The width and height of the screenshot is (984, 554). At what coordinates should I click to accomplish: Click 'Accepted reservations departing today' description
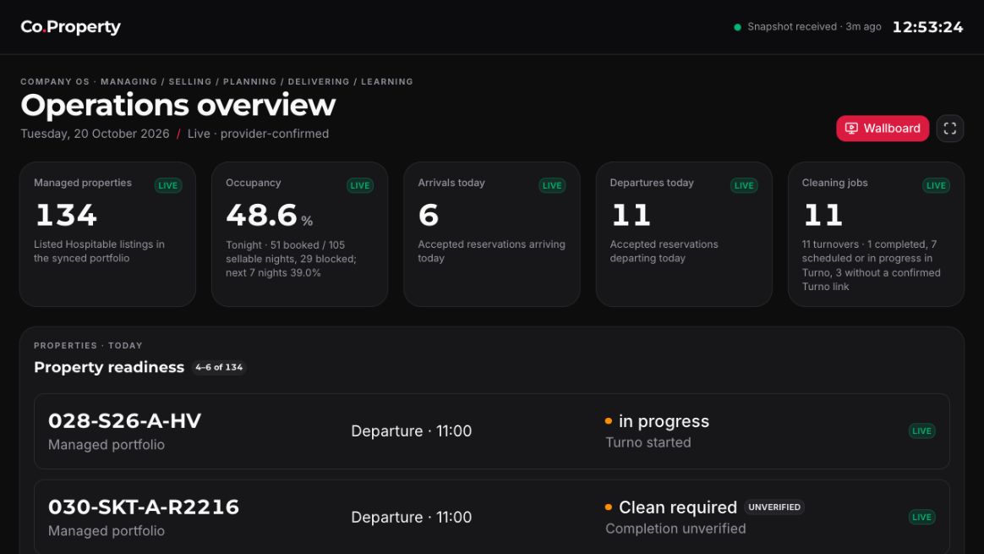(x=664, y=251)
